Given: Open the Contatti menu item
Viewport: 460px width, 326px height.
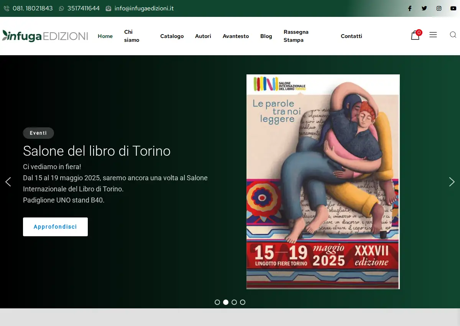Looking at the screenshot, I should click(352, 36).
